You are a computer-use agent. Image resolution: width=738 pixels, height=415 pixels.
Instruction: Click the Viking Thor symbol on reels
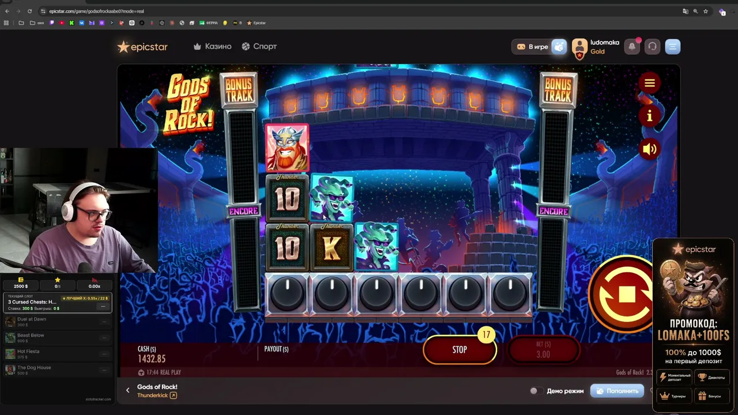pyautogui.click(x=287, y=148)
